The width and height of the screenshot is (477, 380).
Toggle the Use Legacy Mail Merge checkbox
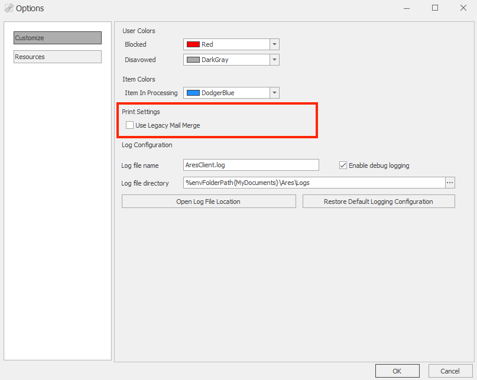(129, 125)
